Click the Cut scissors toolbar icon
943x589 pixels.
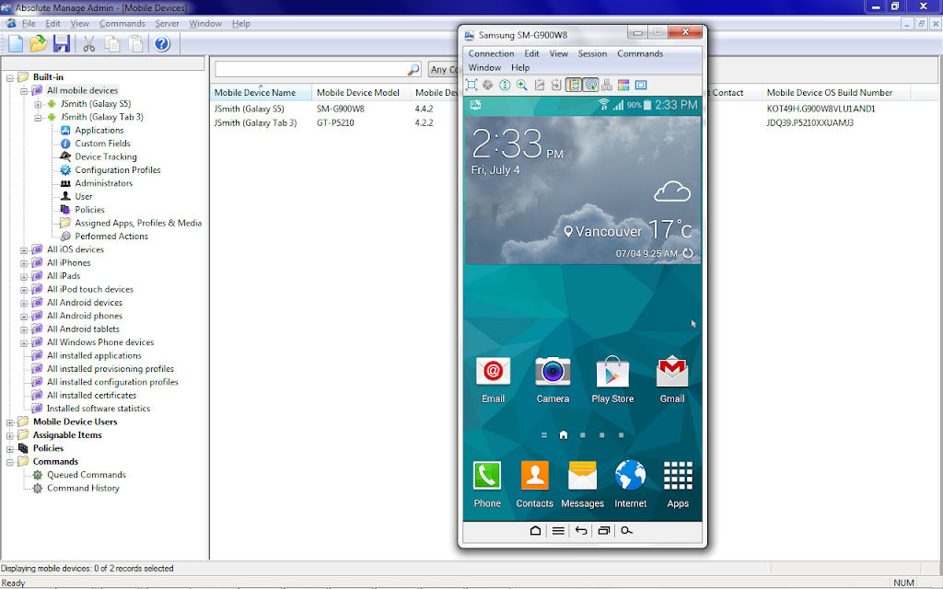point(89,44)
